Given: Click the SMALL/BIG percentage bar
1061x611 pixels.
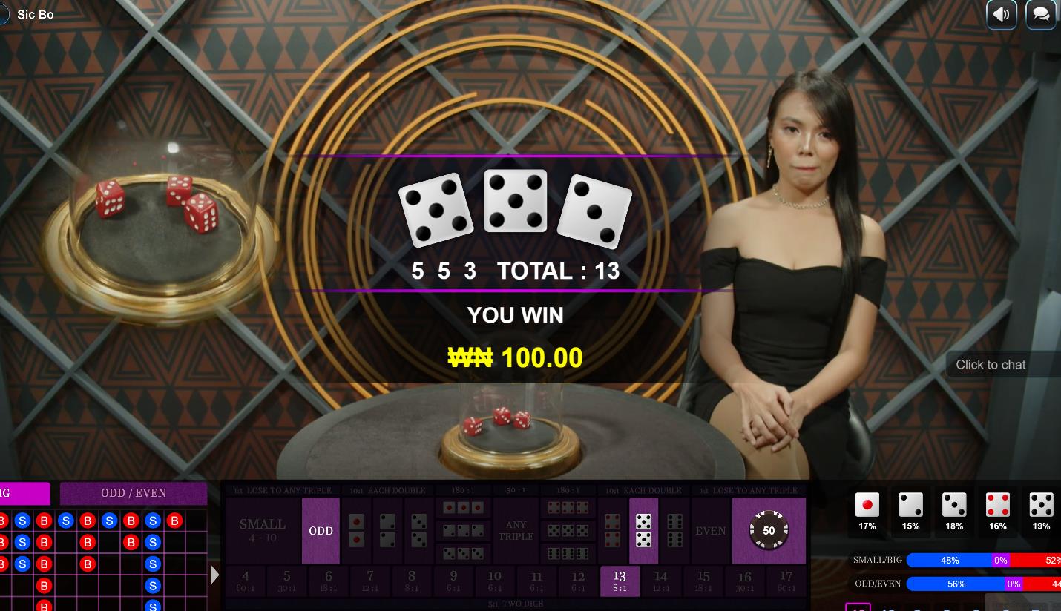Looking at the screenshot, I should tap(983, 561).
